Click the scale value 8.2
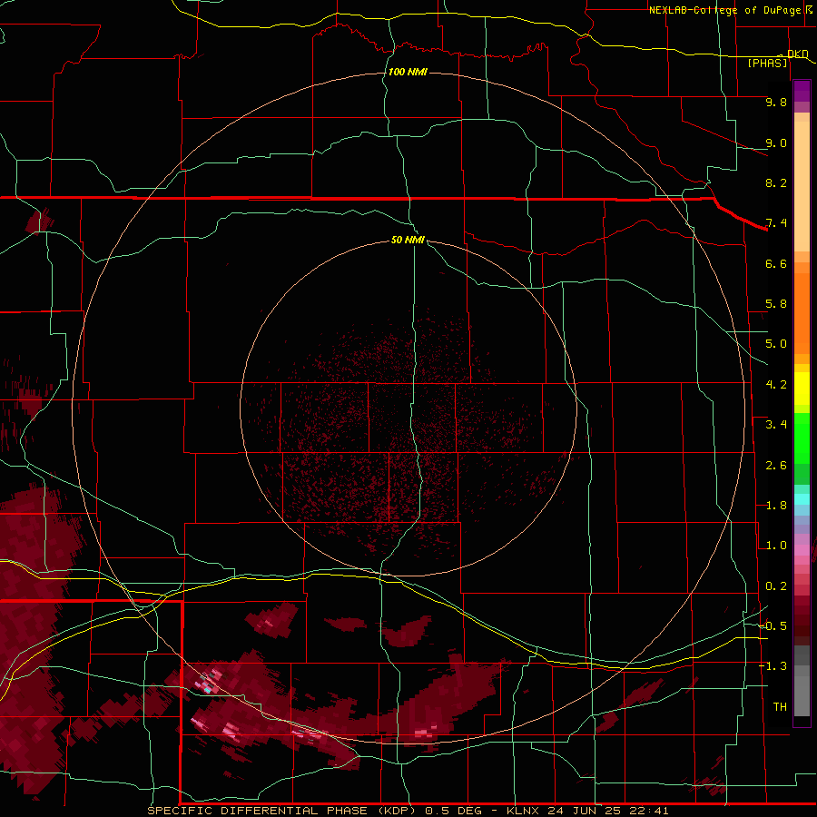Viewport: 817px width, 817px height. pos(776,182)
